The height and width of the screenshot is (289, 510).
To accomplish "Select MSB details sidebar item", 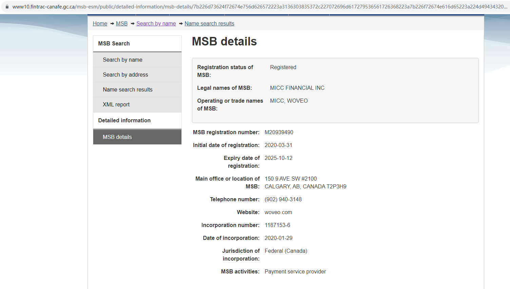I will pyautogui.click(x=137, y=137).
